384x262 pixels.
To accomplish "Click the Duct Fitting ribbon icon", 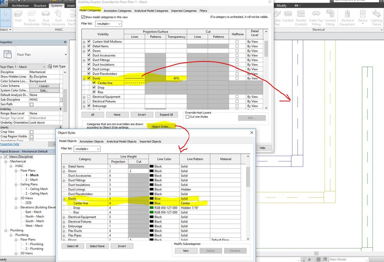I will (x=46, y=18).
